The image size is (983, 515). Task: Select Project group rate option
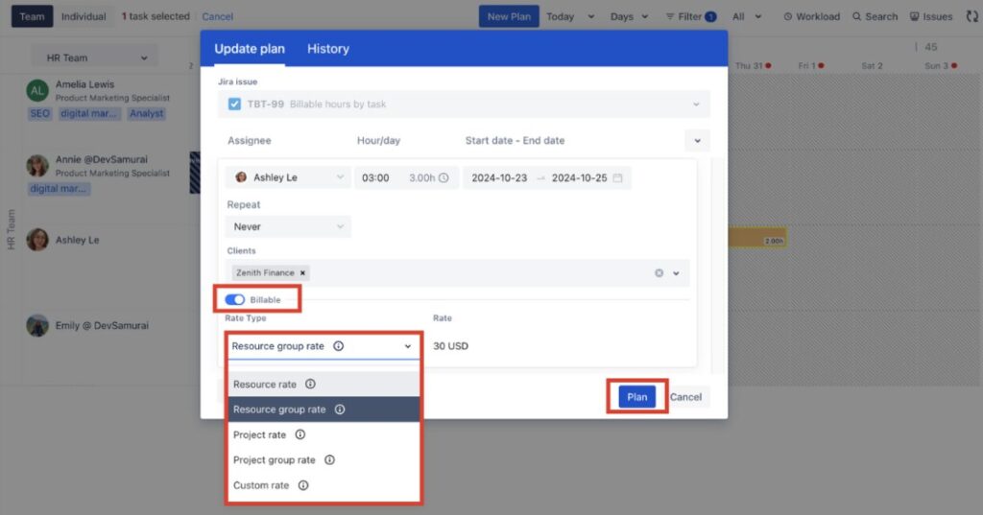tap(324, 460)
